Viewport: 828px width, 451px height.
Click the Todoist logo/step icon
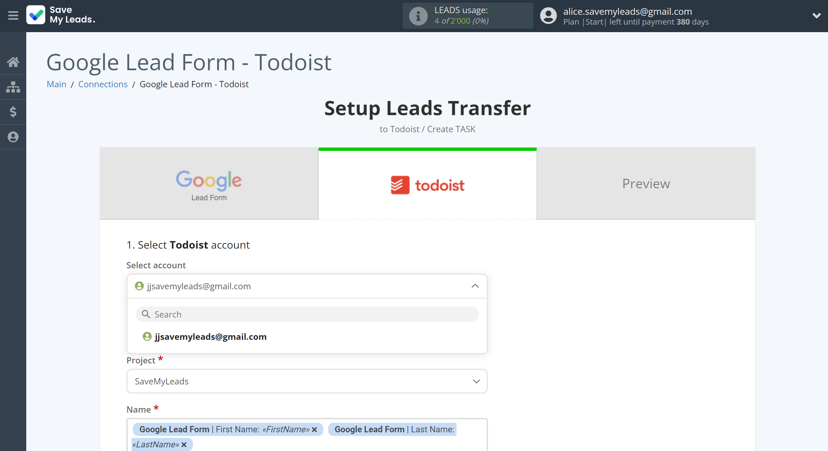click(427, 183)
